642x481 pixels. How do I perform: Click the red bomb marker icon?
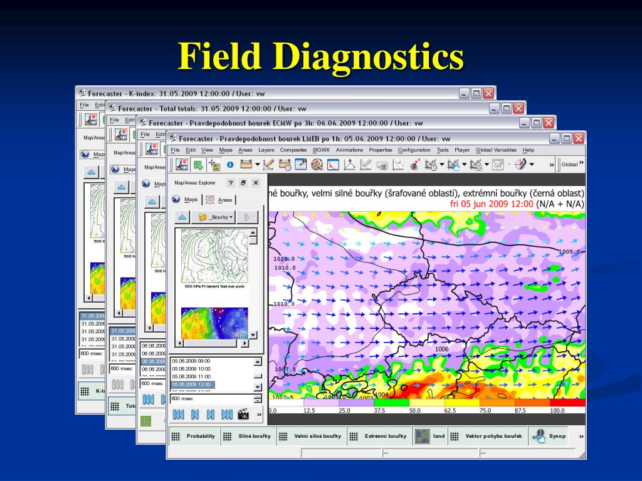coord(414,165)
